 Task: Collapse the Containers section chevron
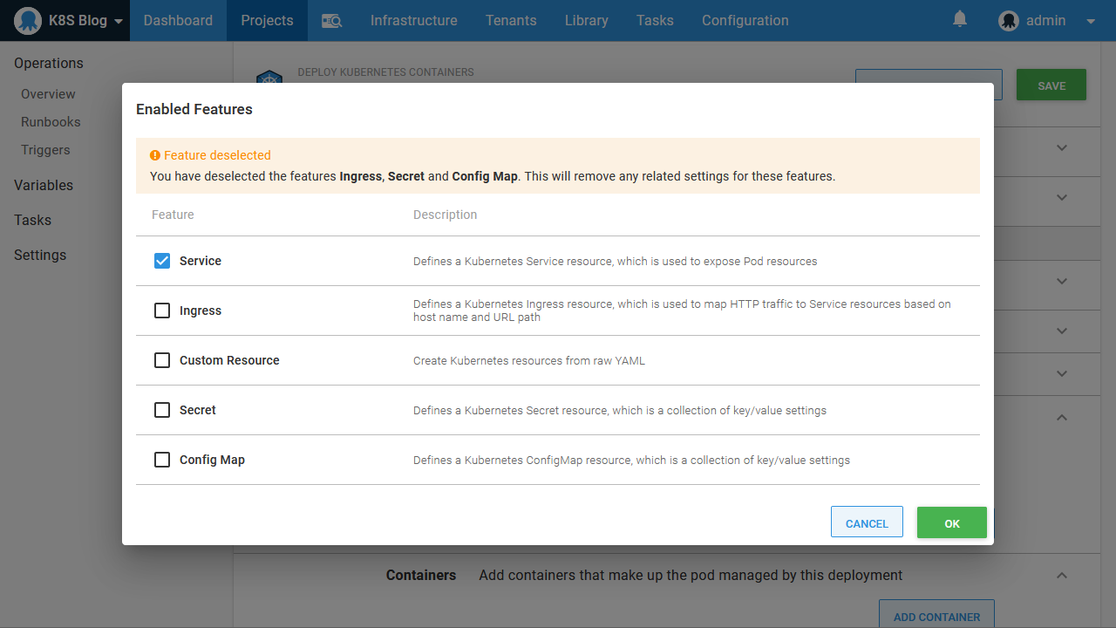click(x=1062, y=576)
